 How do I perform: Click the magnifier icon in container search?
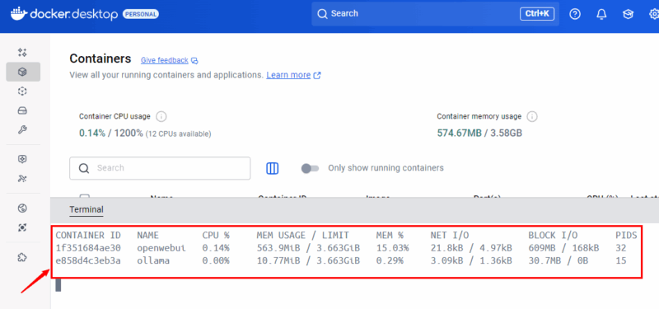point(84,168)
